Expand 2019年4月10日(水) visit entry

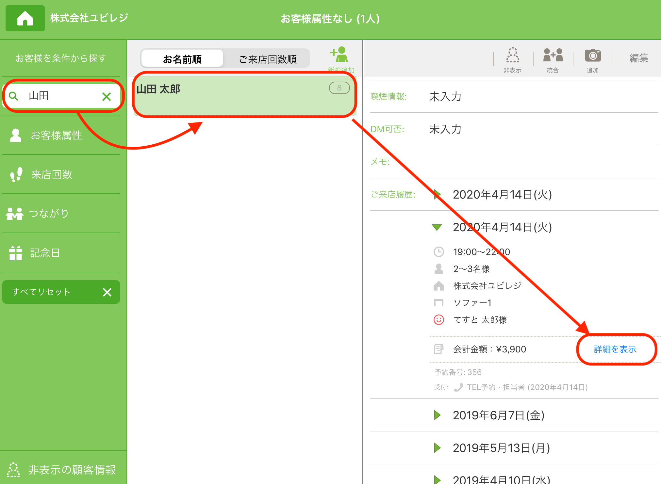pyautogui.click(x=437, y=479)
